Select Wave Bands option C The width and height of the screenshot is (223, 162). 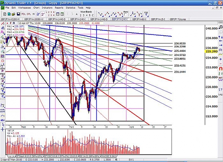point(93,15)
